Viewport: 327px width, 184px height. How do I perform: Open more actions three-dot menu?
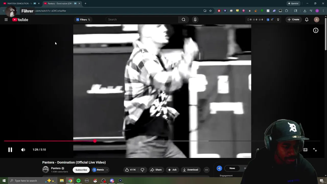click(206, 170)
